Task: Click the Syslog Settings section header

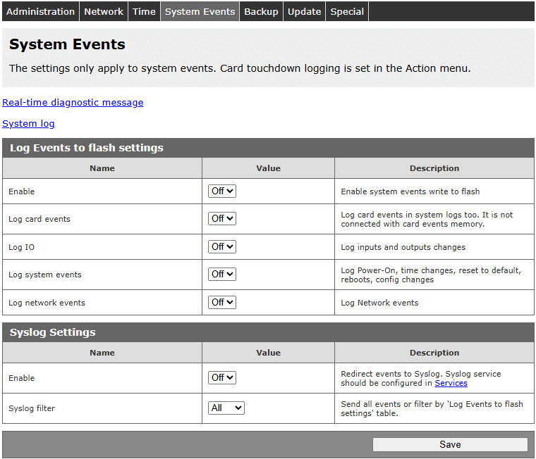Action: click(x=52, y=332)
